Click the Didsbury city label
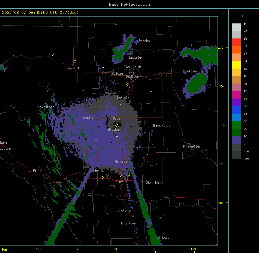This screenshot has width=259, height=253. (x=115, y=130)
